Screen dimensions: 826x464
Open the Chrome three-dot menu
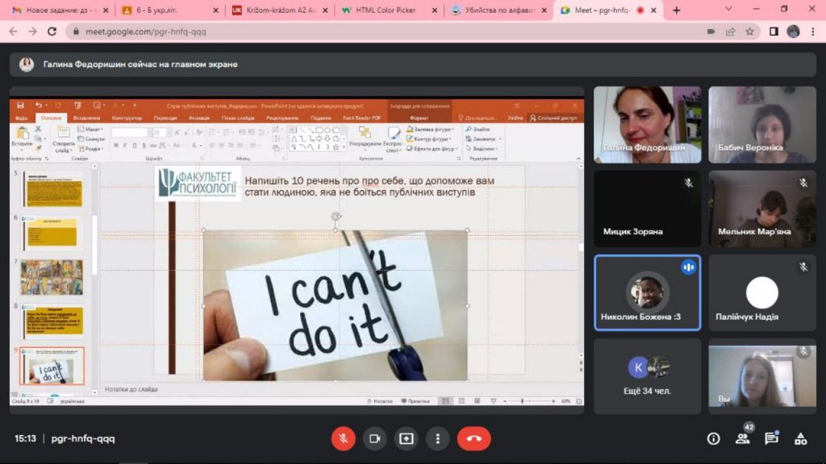pos(813,31)
